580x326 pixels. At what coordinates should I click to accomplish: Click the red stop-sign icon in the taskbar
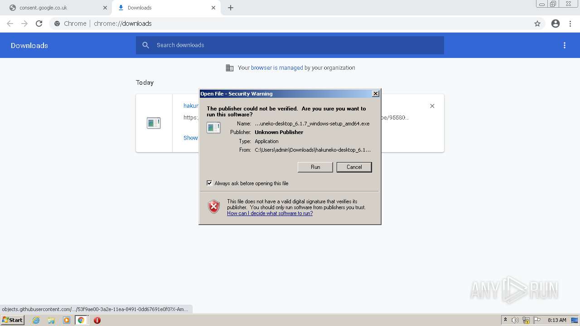[97, 320]
